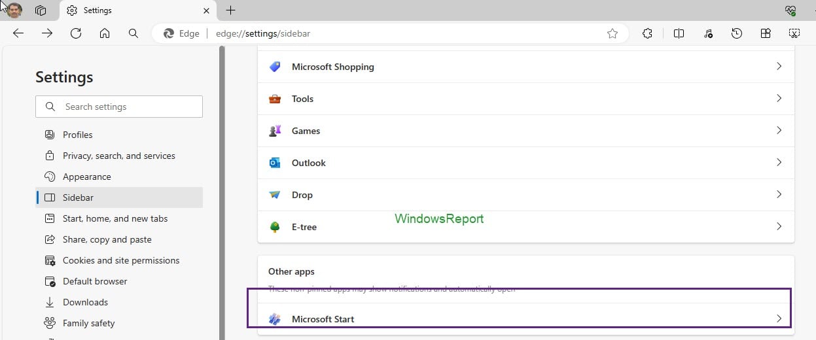Viewport: 816px width, 340px height.
Task: Open the Extensions puzzle icon
Action: [647, 33]
